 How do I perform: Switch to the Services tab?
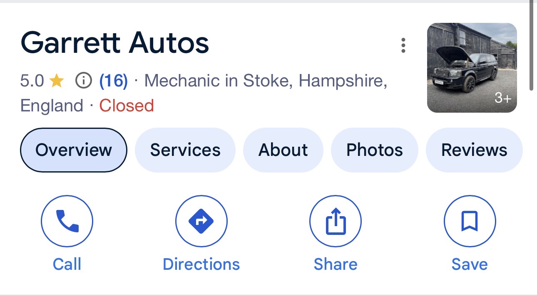pyautogui.click(x=185, y=150)
